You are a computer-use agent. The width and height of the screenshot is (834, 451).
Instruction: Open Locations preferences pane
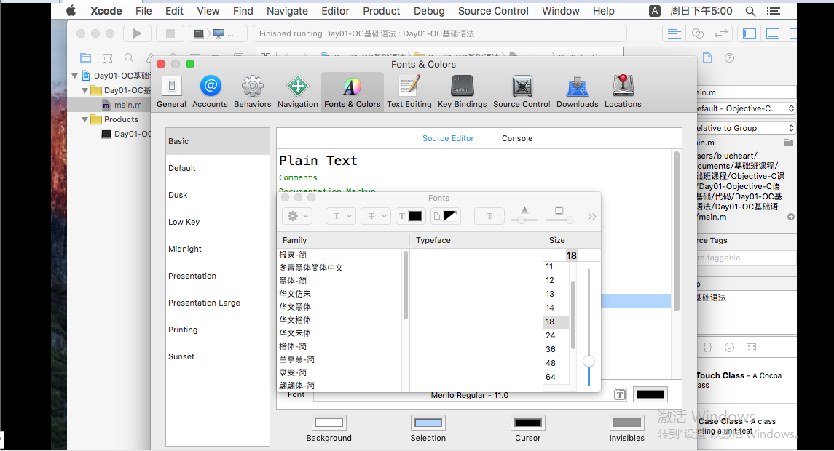click(623, 92)
